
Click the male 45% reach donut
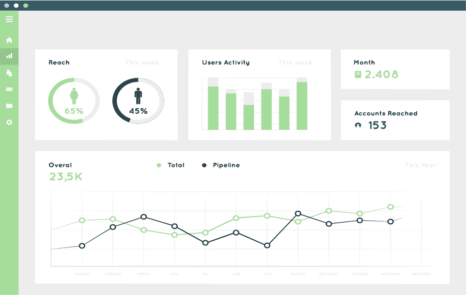[138, 101]
